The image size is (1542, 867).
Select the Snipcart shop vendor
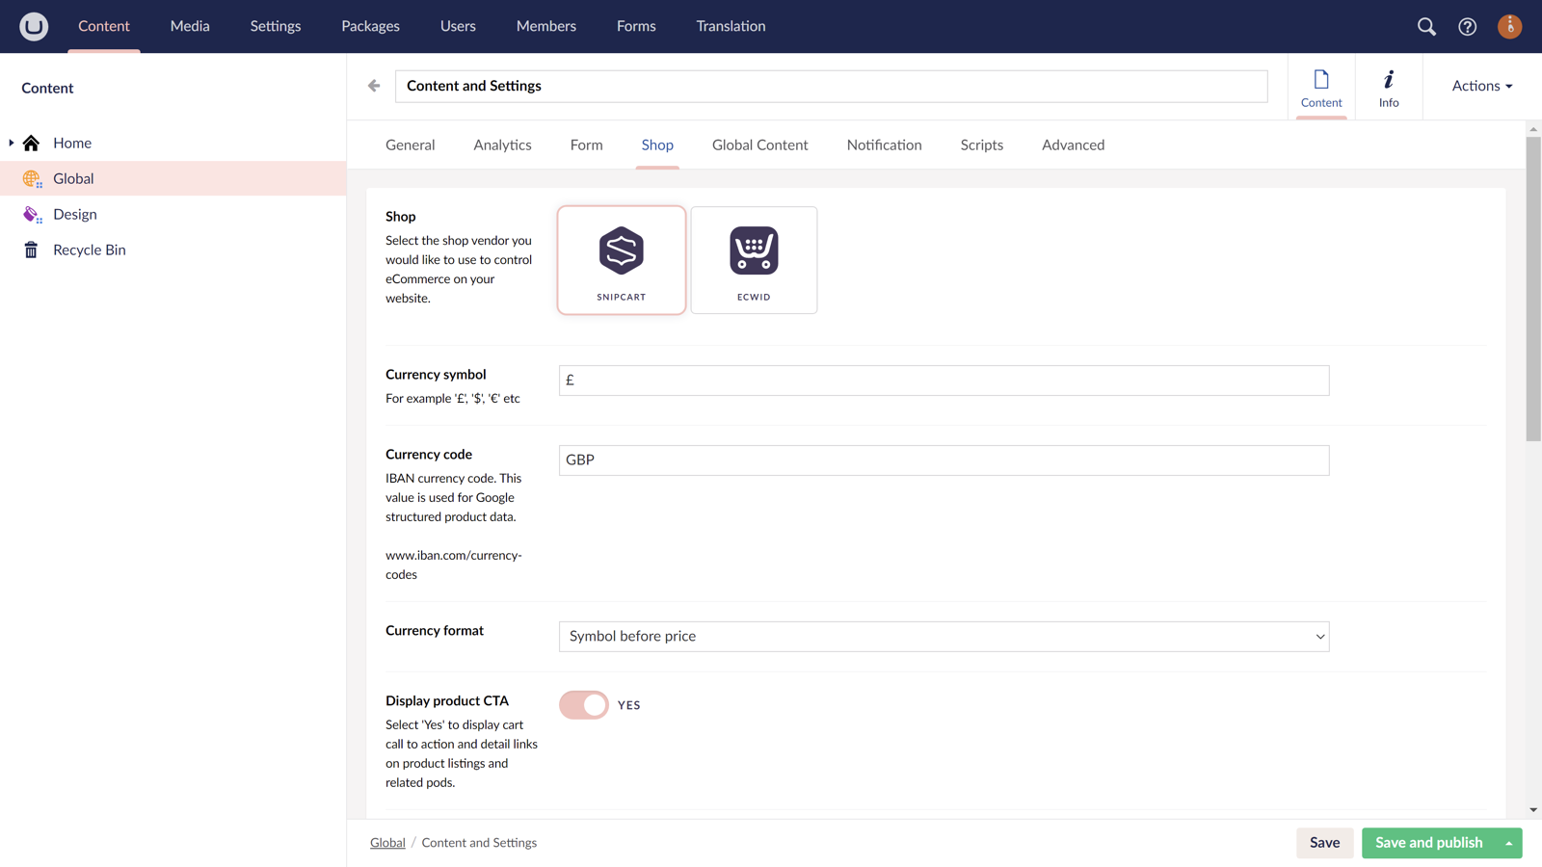click(622, 260)
